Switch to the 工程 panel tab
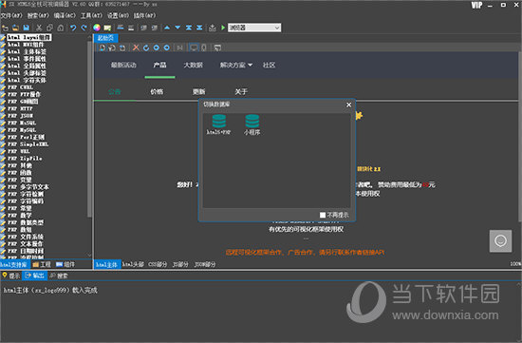Image resolution: width=522 pixels, height=343 pixels. (42, 264)
